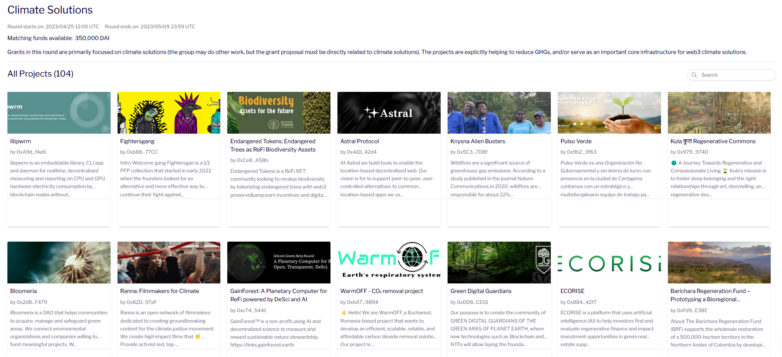This screenshot has width=782, height=357.
Task: Open the Green Digital Guardians forest thumbnail
Action: (x=499, y=263)
